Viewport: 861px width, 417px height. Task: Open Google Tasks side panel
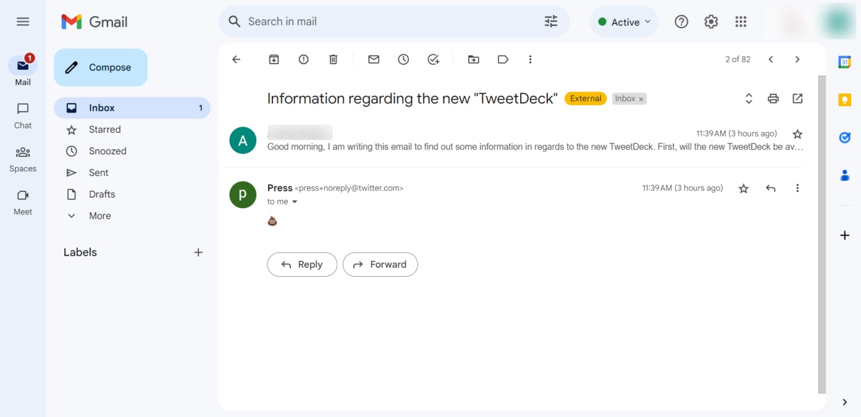click(845, 137)
